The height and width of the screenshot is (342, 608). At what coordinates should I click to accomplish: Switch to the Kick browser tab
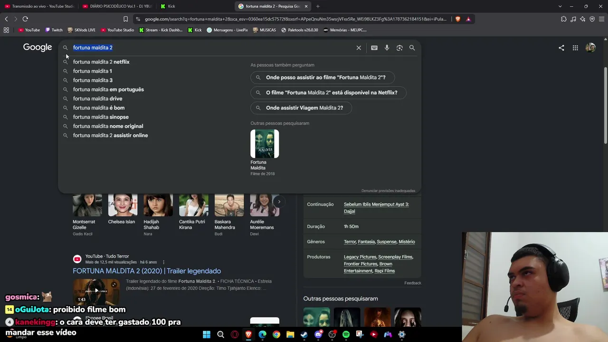click(x=195, y=6)
